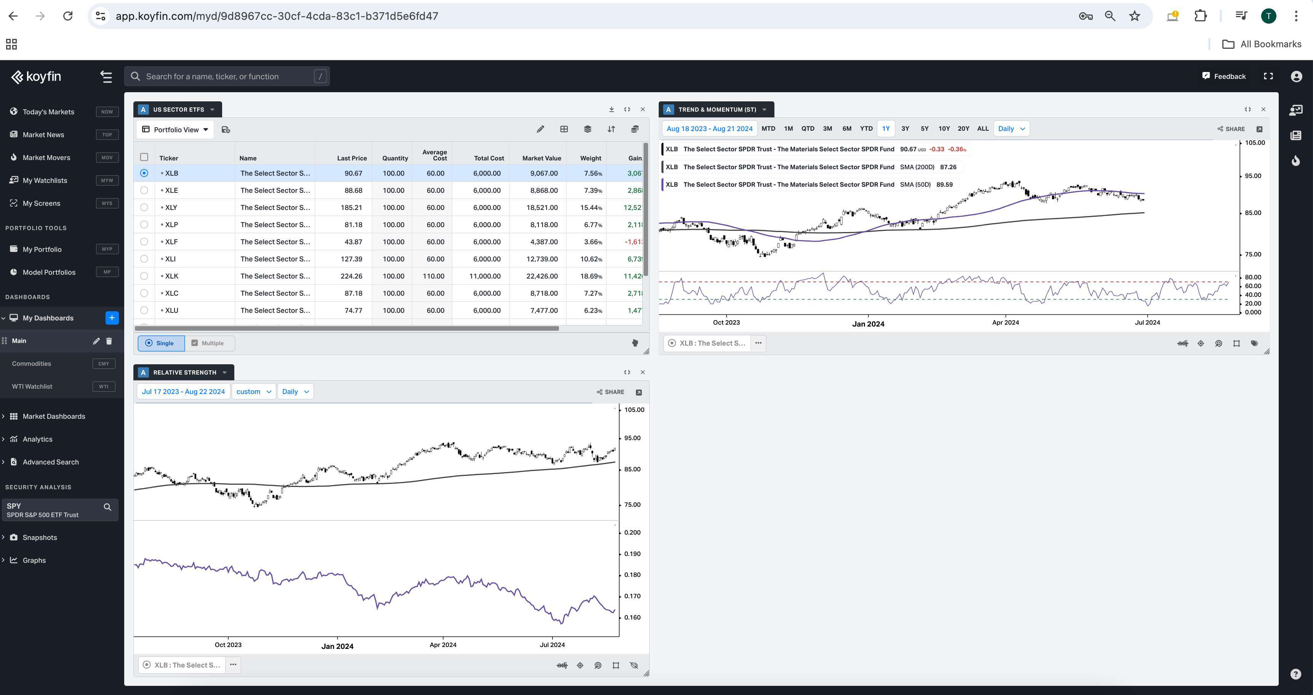Click the target cursor icon in Trend & Momentum chart

pos(1219,343)
